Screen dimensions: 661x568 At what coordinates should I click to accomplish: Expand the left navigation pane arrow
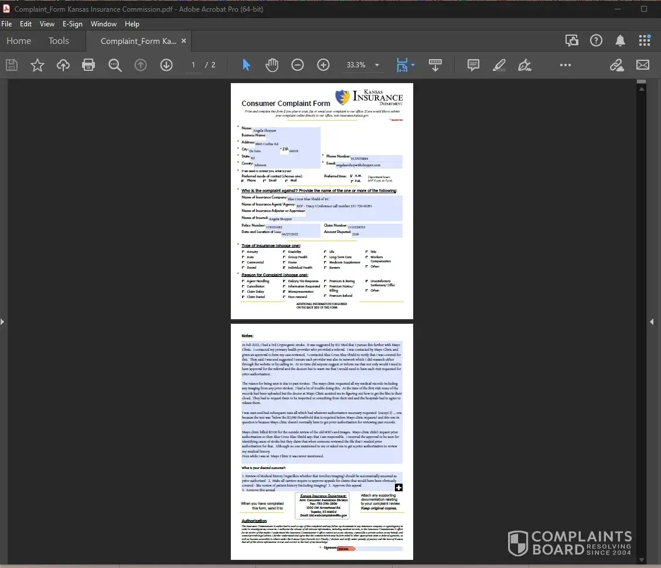4,321
